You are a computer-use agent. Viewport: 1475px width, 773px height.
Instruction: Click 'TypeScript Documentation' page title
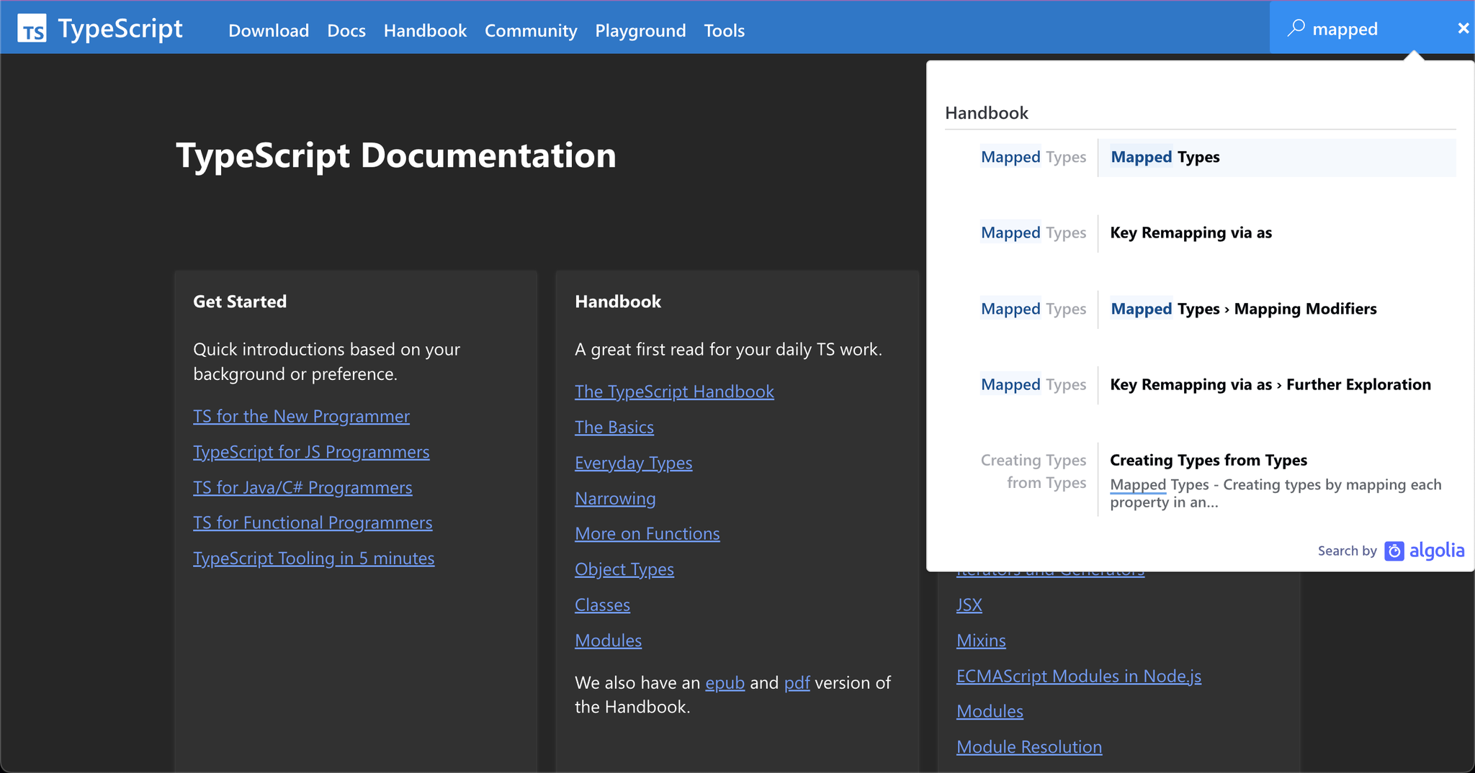[x=396, y=155]
